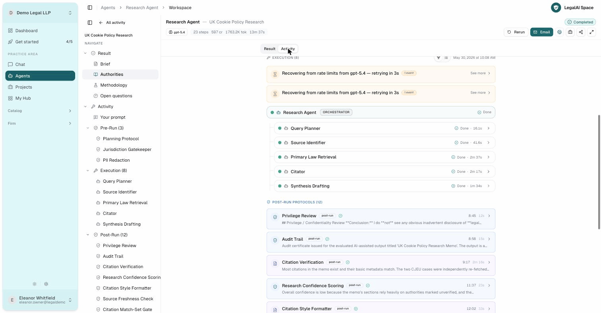The width and height of the screenshot is (601, 313).
Task: Collapse the Execution (8) tree group
Action: [88, 170]
